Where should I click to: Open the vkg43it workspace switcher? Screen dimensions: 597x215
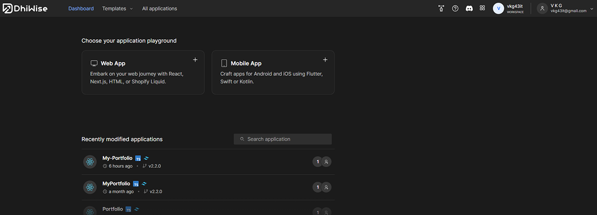[x=508, y=9]
